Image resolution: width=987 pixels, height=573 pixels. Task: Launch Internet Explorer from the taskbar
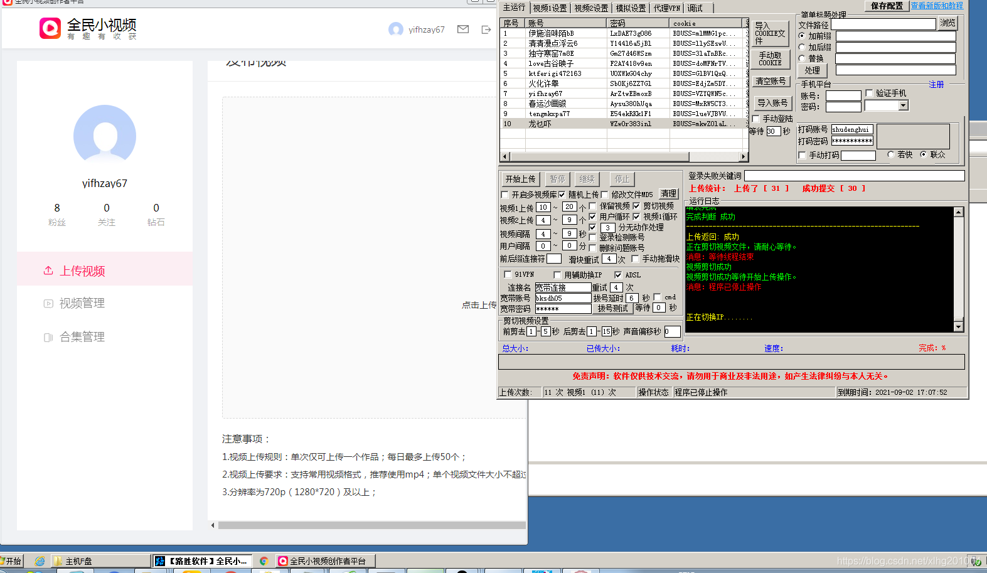(x=40, y=561)
